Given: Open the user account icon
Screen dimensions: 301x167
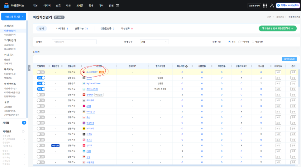Looking at the screenshot, I should [x=272, y=6].
